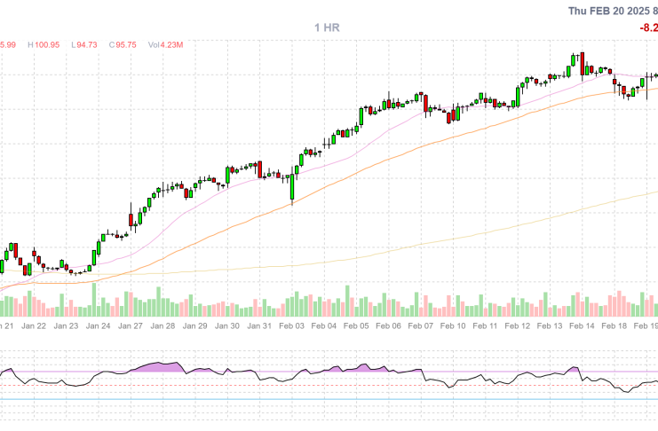This screenshot has height=431, width=658.
Task: Click the red -8.2 change value
Action: (x=648, y=28)
